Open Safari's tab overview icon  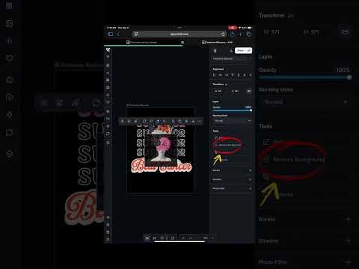coord(249,34)
